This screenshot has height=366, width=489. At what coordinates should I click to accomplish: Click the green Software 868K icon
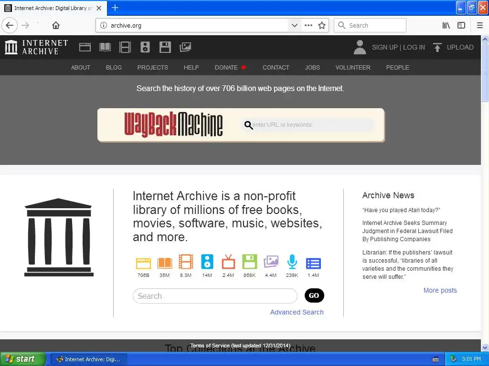point(249,262)
